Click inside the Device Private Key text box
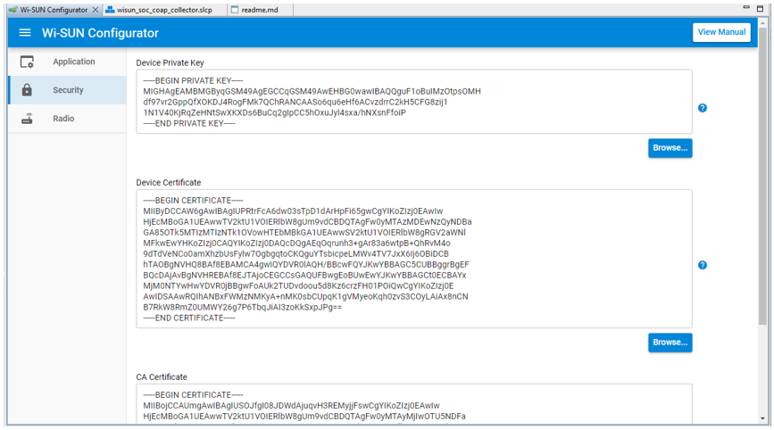The height and width of the screenshot is (430, 774). click(413, 102)
